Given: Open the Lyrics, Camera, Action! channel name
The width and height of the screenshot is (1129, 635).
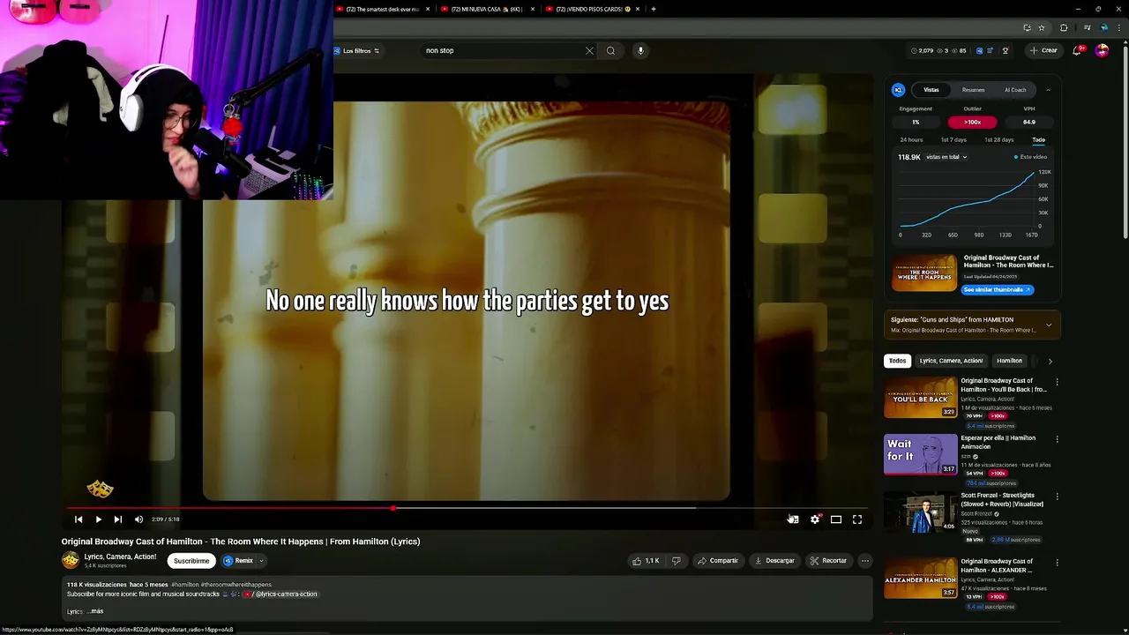Looking at the screenshot, I should [x=120, y=557].
